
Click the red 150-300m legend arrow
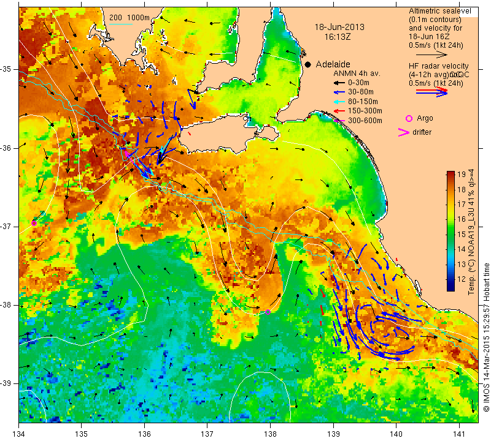pos(339,111)
